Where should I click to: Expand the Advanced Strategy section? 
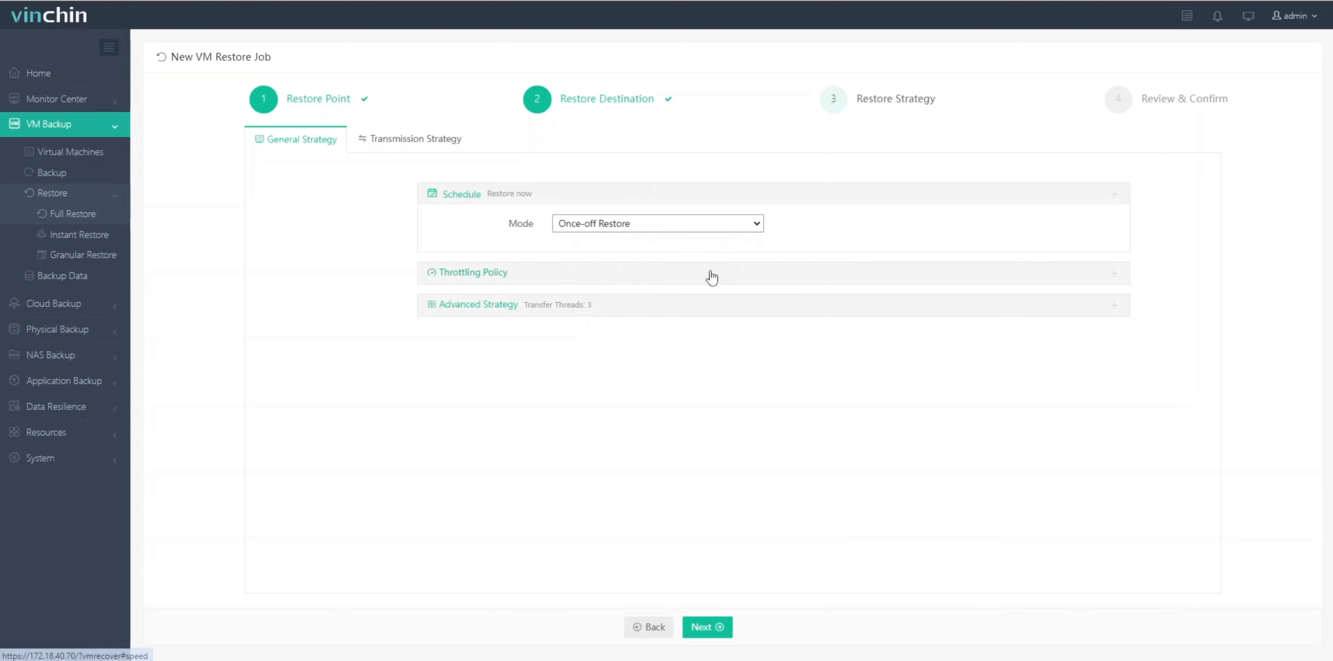773,305
